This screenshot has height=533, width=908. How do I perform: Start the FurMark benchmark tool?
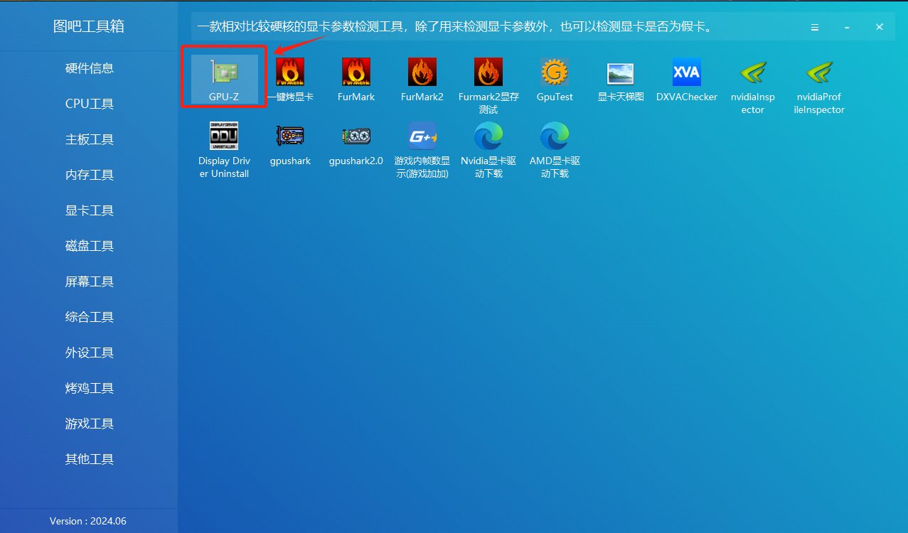point(356,79)
